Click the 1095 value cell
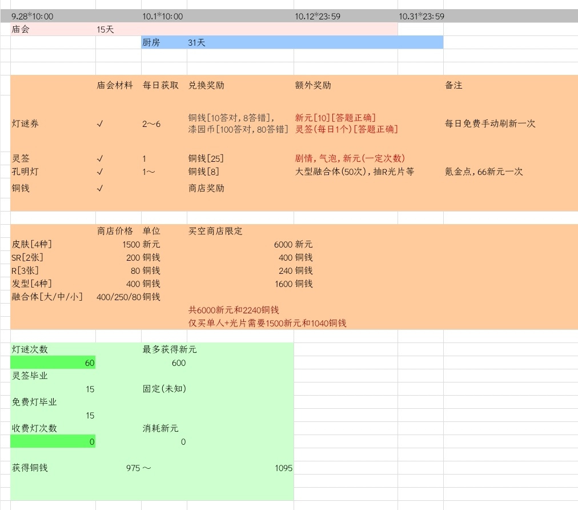Screen dimensions: 578x510 (283, 468)
